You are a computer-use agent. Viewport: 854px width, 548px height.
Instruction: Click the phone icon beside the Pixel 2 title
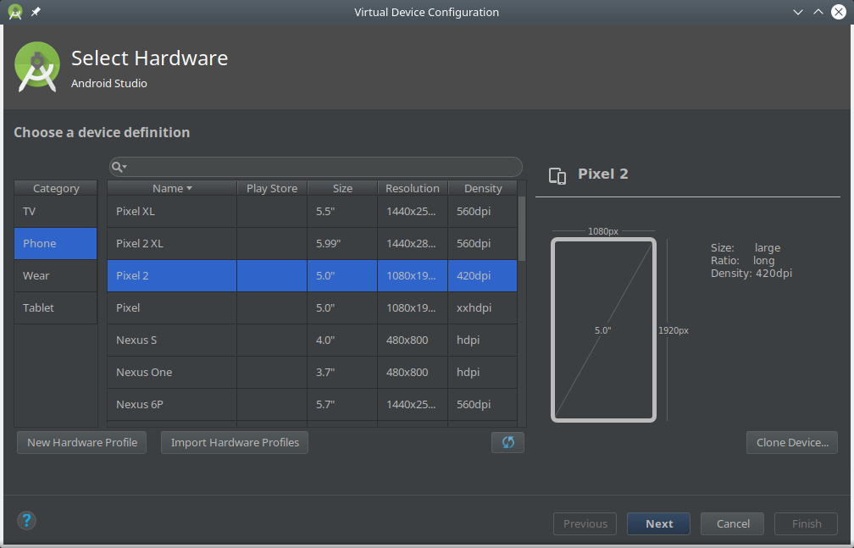click(x=557, y=174)
